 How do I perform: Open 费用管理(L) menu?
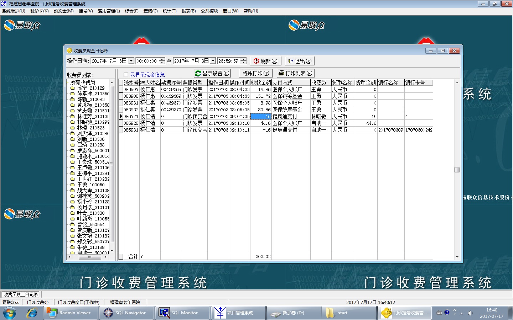[109, 11]
